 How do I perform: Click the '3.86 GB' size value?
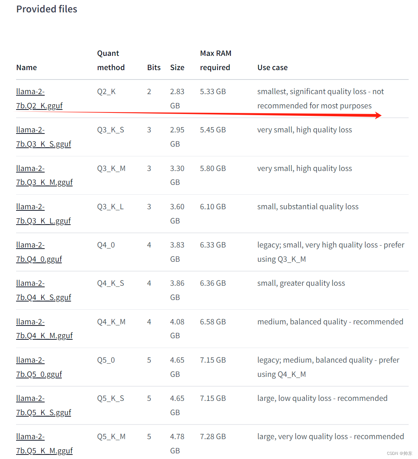click(x=177, y=290)
